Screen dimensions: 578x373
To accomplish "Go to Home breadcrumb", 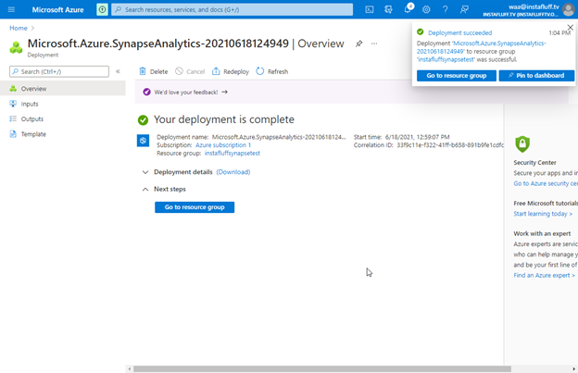I will 19,28.
